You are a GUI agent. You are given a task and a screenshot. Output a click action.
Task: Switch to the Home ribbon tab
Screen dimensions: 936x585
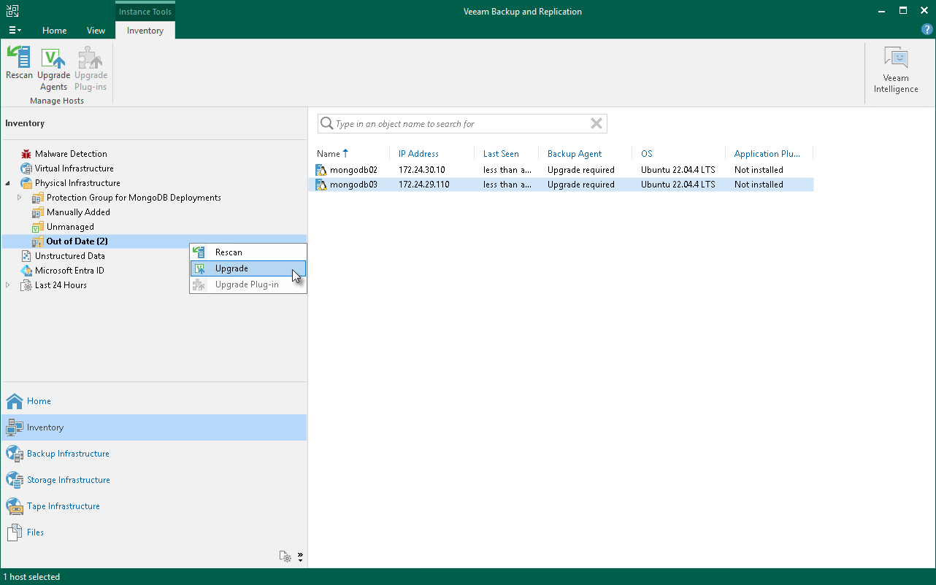point(54,31)
